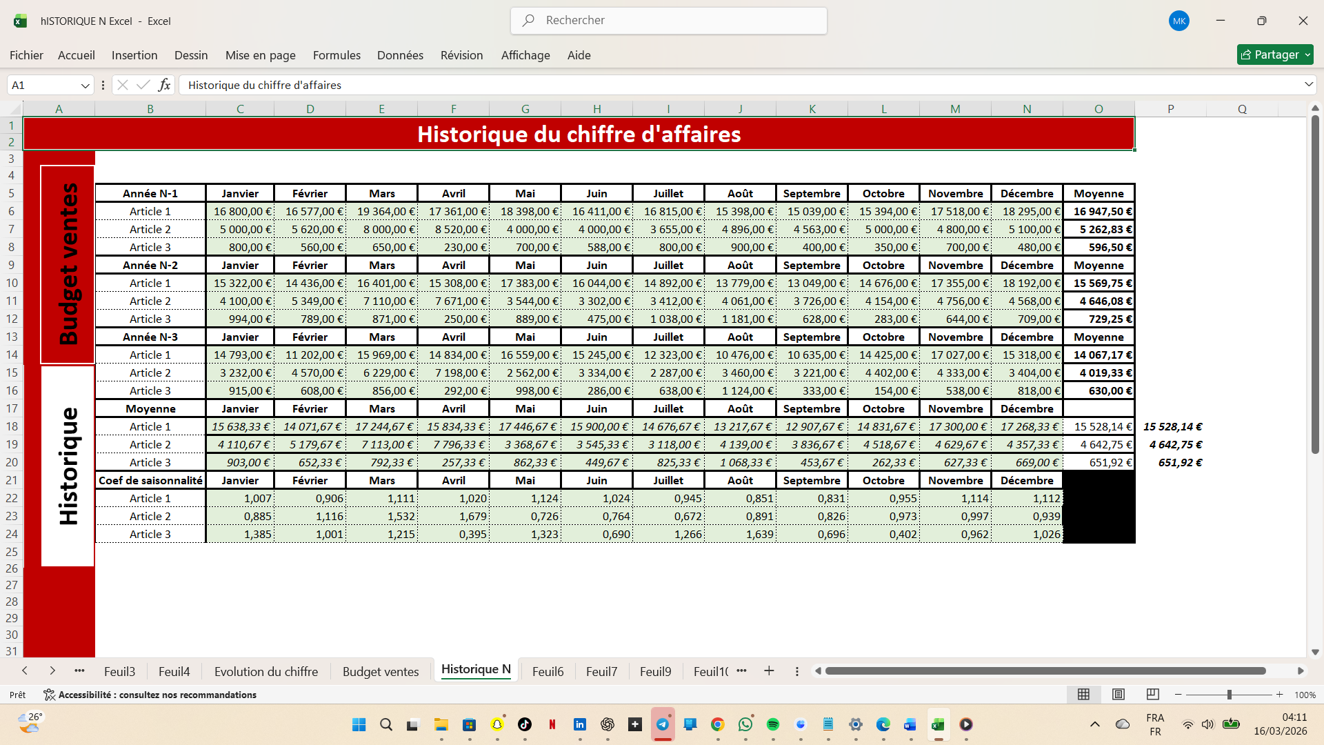Switch to Page Break Preview view
The width and height of the screenshot is (1324, 745).
(x=1153, y=695)
